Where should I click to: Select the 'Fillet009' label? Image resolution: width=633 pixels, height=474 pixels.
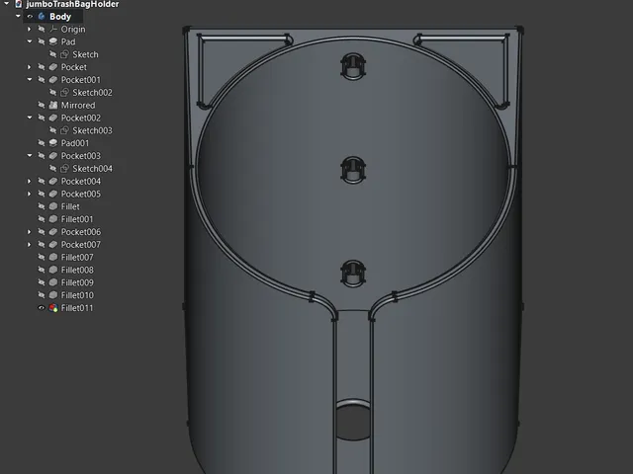point(77,282)
